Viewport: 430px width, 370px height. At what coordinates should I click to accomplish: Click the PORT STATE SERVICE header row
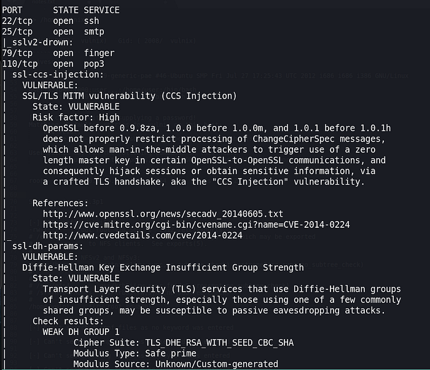60,10
